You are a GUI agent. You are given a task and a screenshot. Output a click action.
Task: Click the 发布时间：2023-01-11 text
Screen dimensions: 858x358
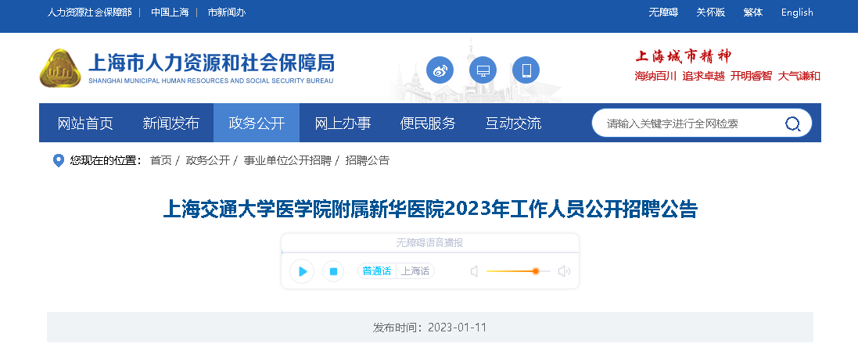pyautogui.click(x=429, y=328)
